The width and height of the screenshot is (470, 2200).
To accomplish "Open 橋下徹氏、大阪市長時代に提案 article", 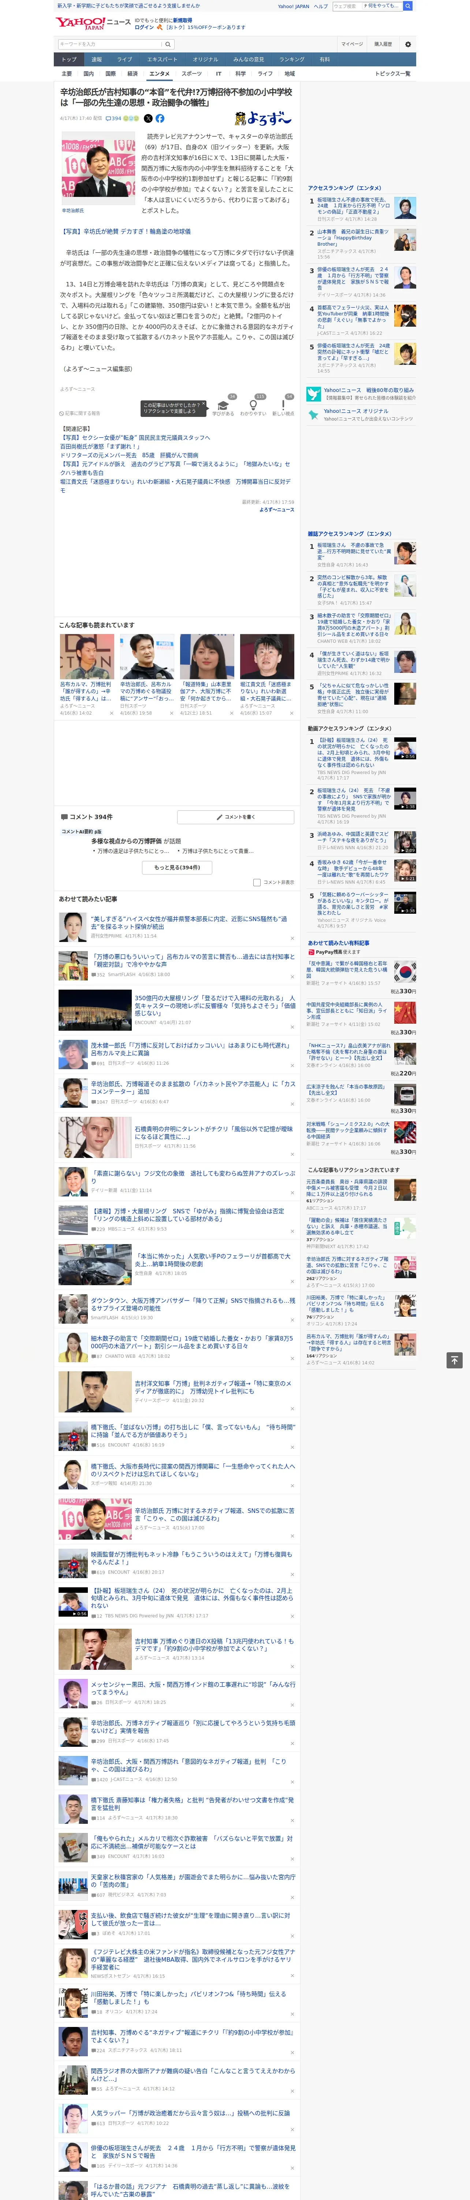I will 193,1471.
